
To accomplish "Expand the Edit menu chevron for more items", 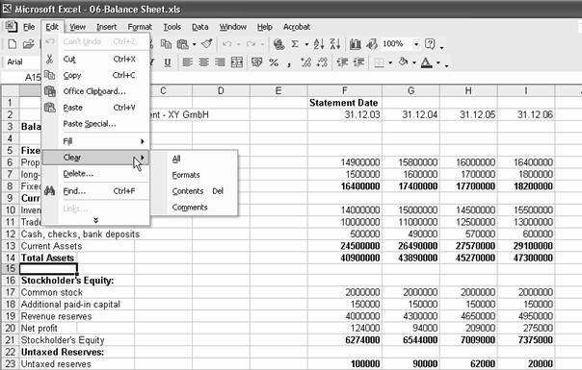I will coord(95,220).
